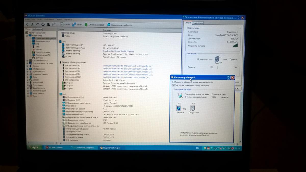
Task: Switch to the Меню sidebar tab
Action: click(28, 29)
